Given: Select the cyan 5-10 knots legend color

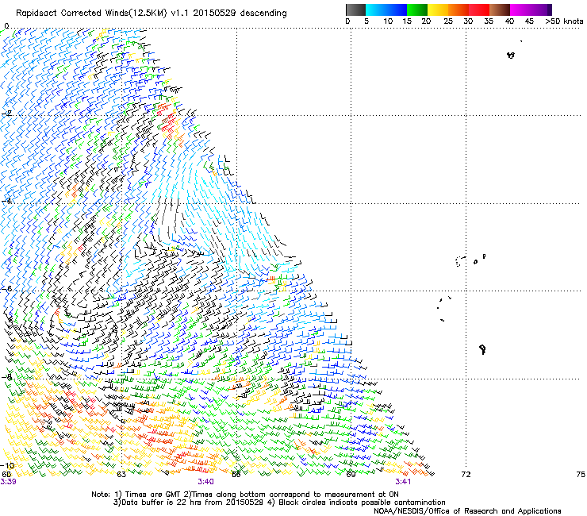Looking at the screenshot, I should coord(376,10).
